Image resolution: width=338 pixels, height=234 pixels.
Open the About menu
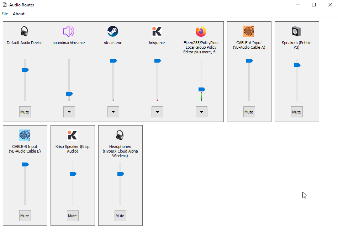[19, 14]
